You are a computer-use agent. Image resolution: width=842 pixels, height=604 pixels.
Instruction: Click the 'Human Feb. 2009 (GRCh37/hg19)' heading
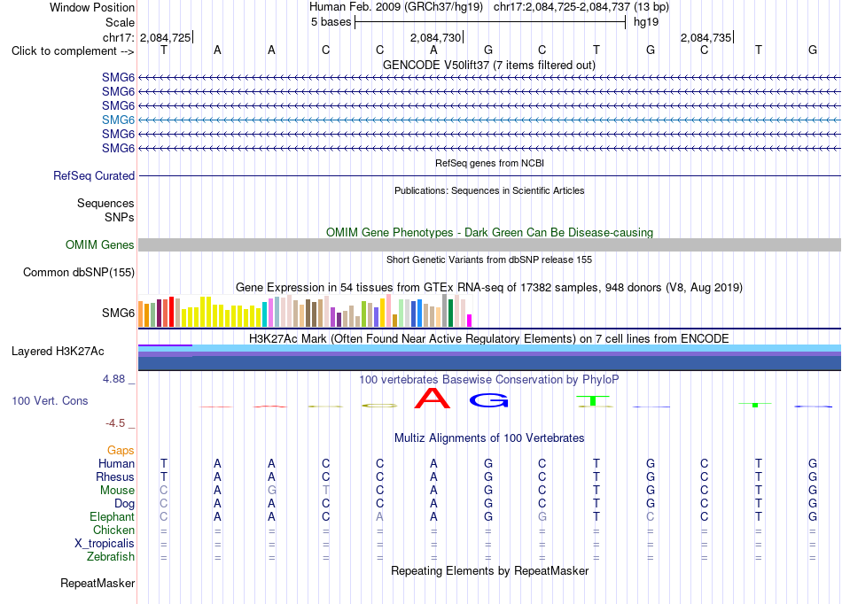396,7
